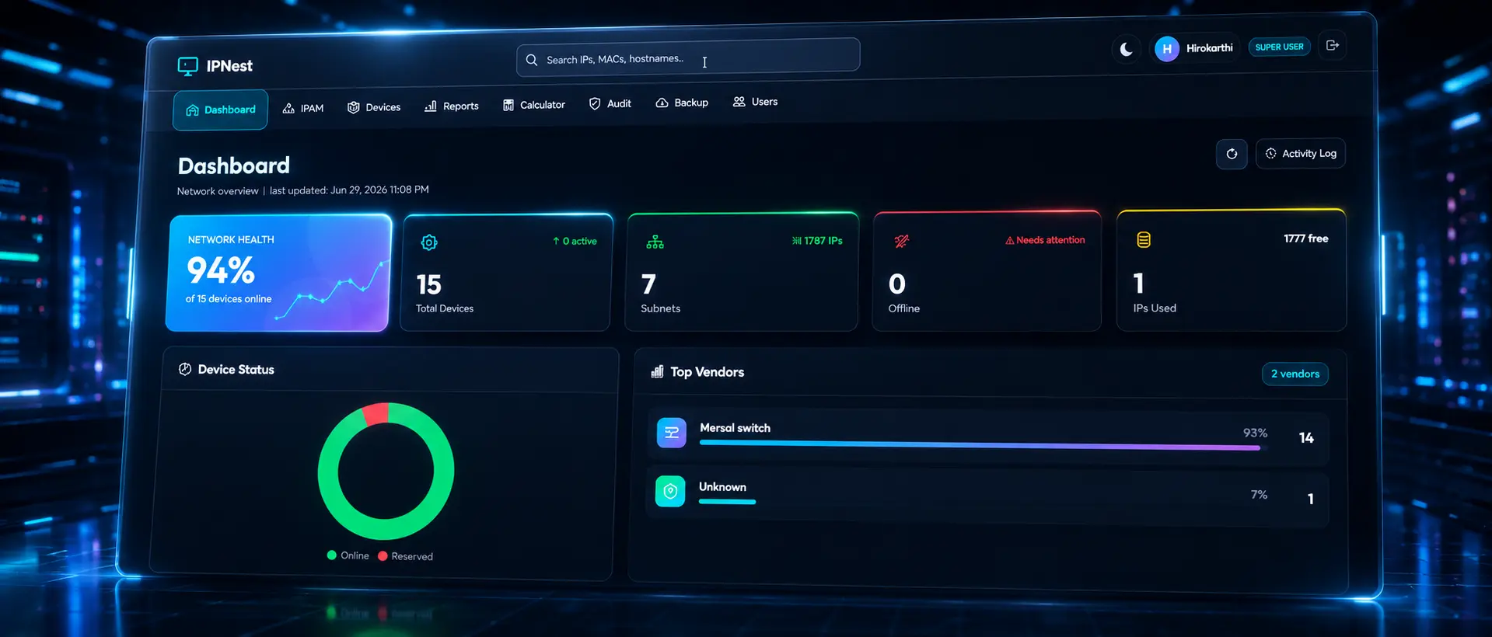Select the Audit tab
Screen dimensions: 1492x637
(610, 103)
